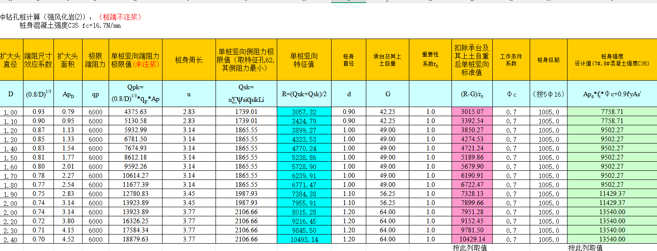Select the '桩身混凝土强度C35 fc=16.7N/mm' line
The width and height of the screenshot is (657, 251).
(70, 25)
